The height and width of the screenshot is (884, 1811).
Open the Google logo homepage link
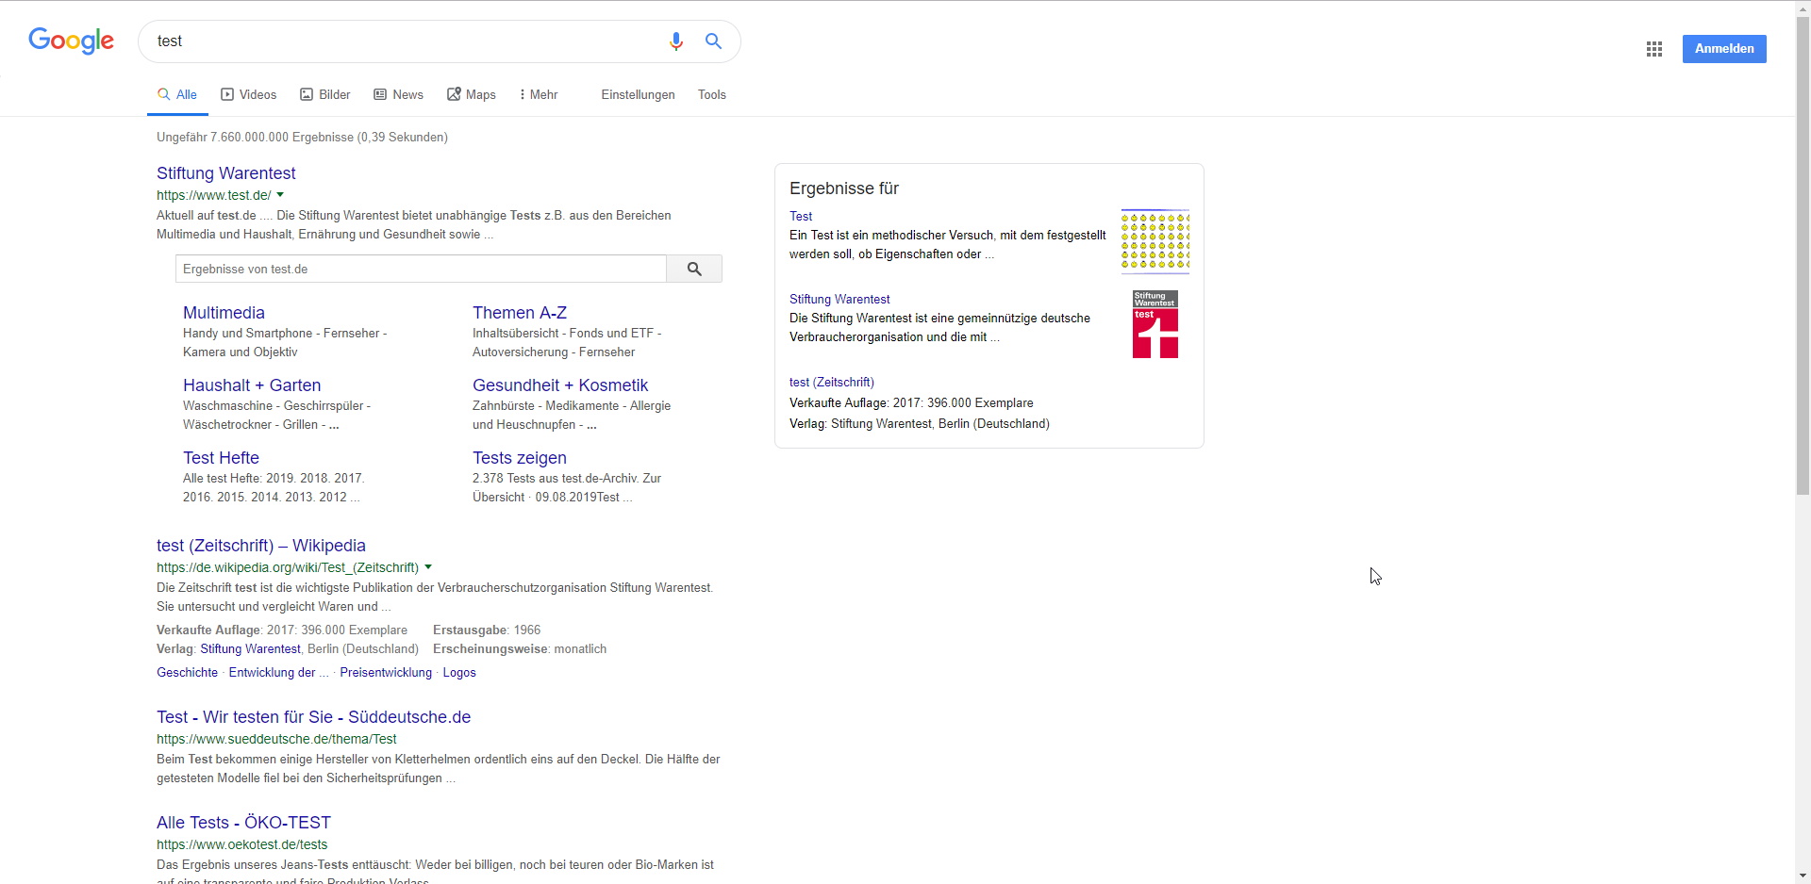click(x=71, y=41)
